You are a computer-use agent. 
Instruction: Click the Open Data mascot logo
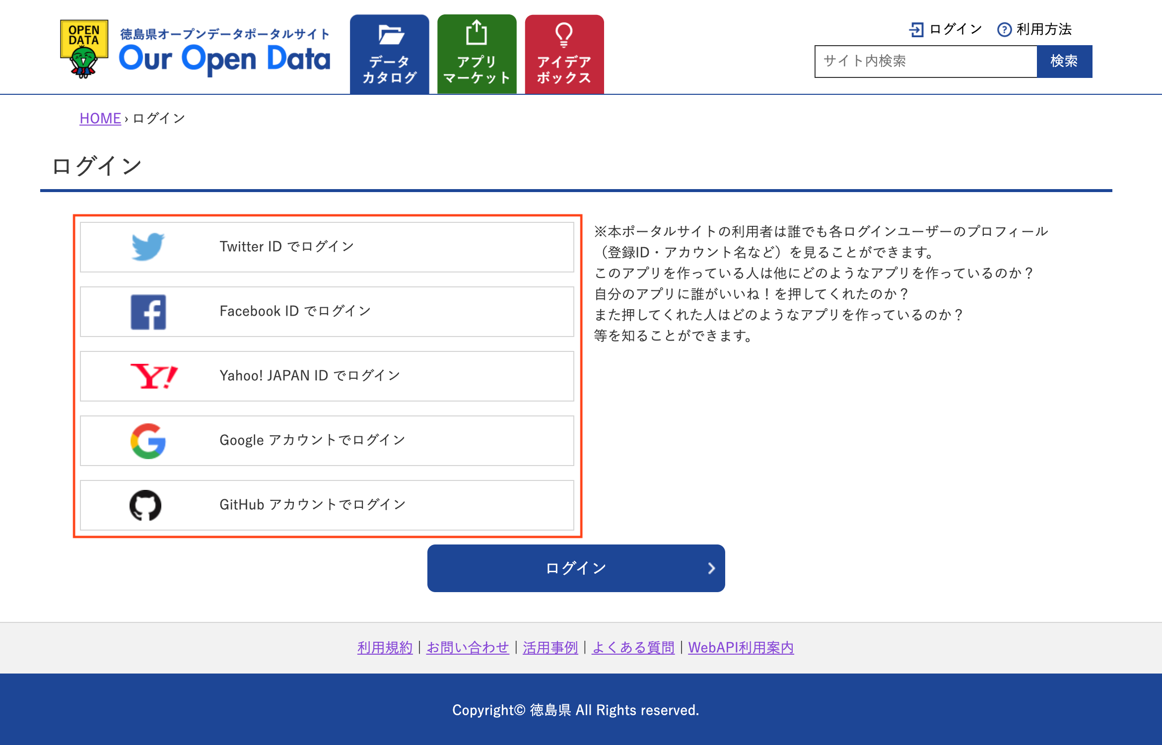click(84, 49)
